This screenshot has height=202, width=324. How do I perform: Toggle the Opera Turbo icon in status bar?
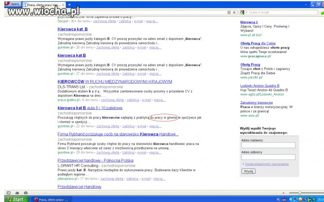coord(26,193)
